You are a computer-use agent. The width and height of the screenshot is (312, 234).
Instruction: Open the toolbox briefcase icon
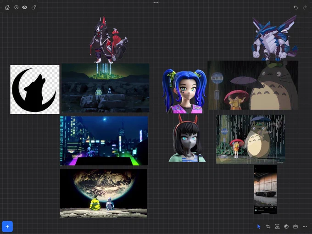click(295, 227)
